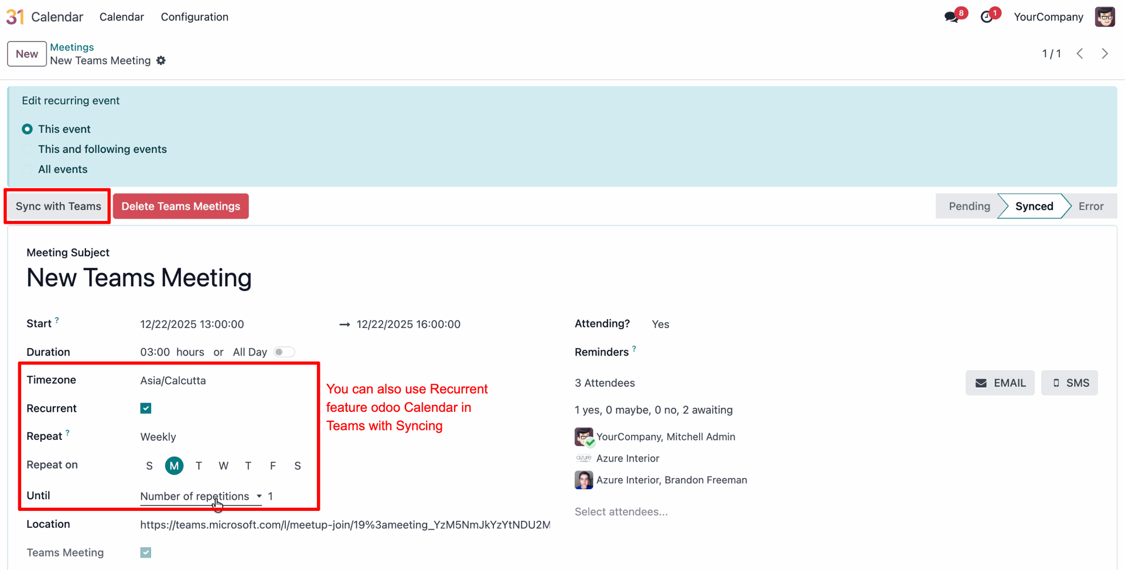The image size is (1125, 570).
Task: Toggle Monday in Repeat on days
Action: pos(174,466)
